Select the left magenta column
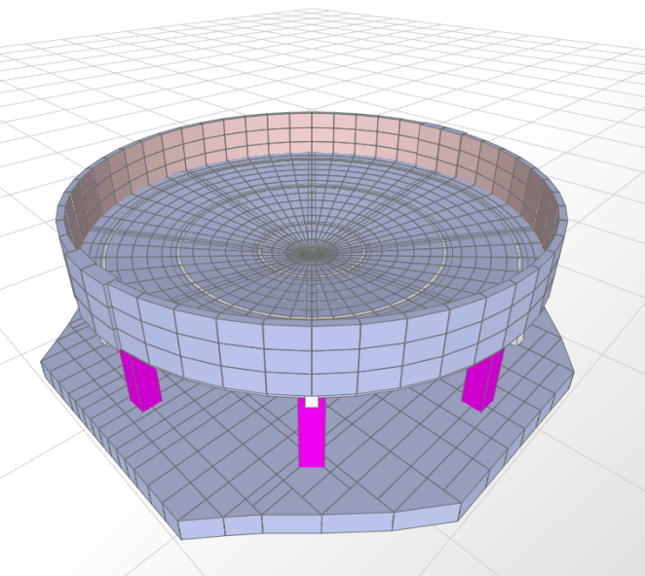The image size is (645, 576). click(141, 380)
